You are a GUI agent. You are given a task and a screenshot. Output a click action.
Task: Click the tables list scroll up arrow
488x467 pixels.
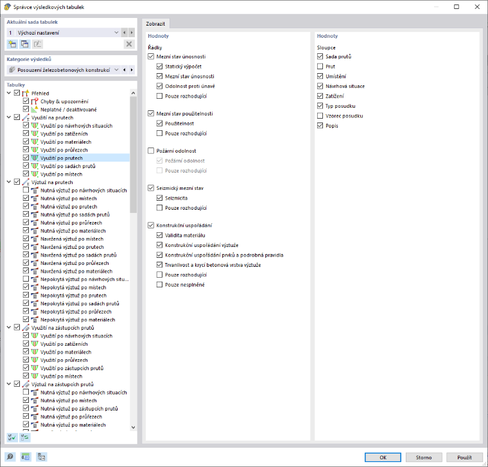[x=133, y=93]
